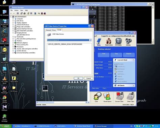Click the command prompt window scrollbar down arrow

click(153, 43)
